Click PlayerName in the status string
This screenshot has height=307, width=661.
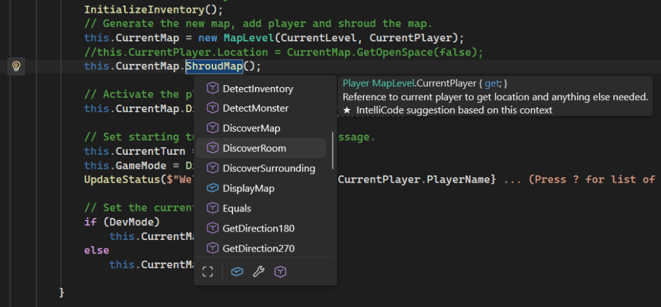[458, 179]
